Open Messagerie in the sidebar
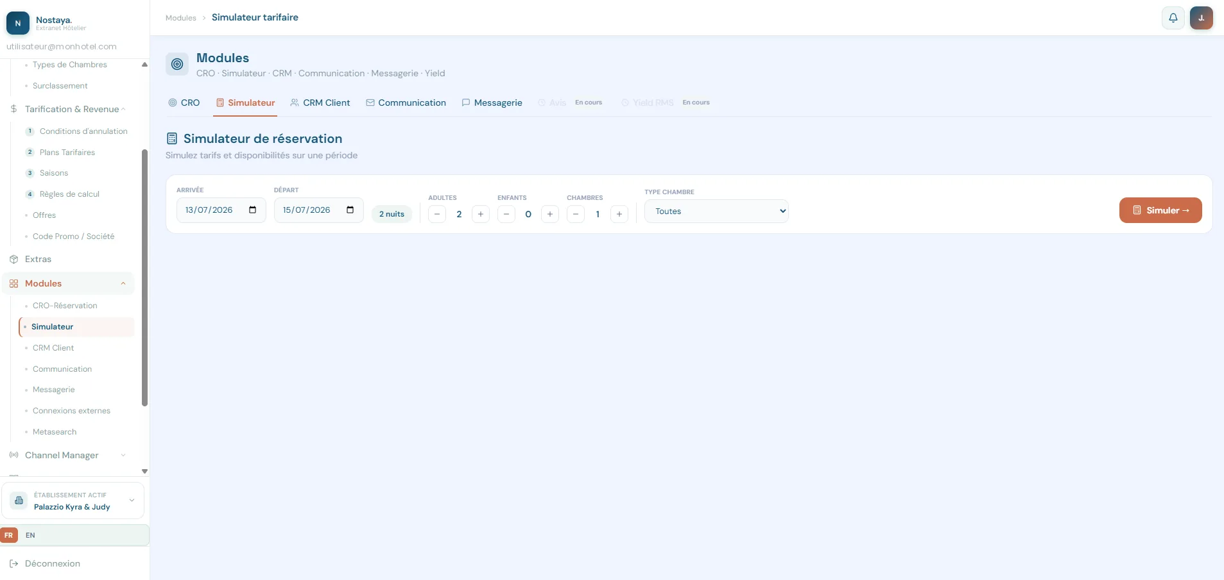1224x580 pixels. (x=54, y=390)
